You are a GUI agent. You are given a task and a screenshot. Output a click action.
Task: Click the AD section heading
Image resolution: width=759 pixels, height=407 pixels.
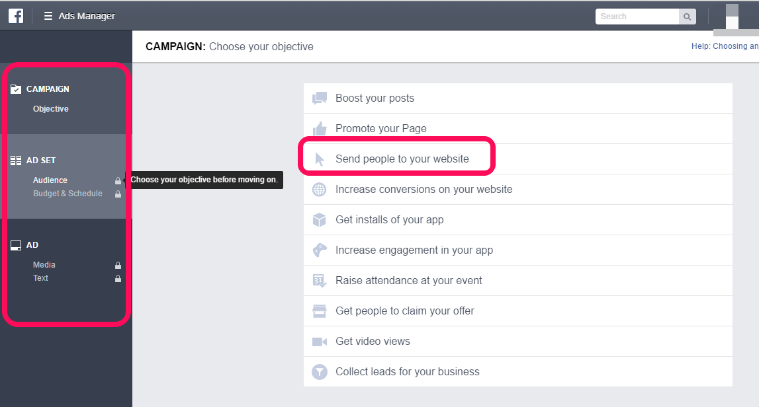pos(32,245)
